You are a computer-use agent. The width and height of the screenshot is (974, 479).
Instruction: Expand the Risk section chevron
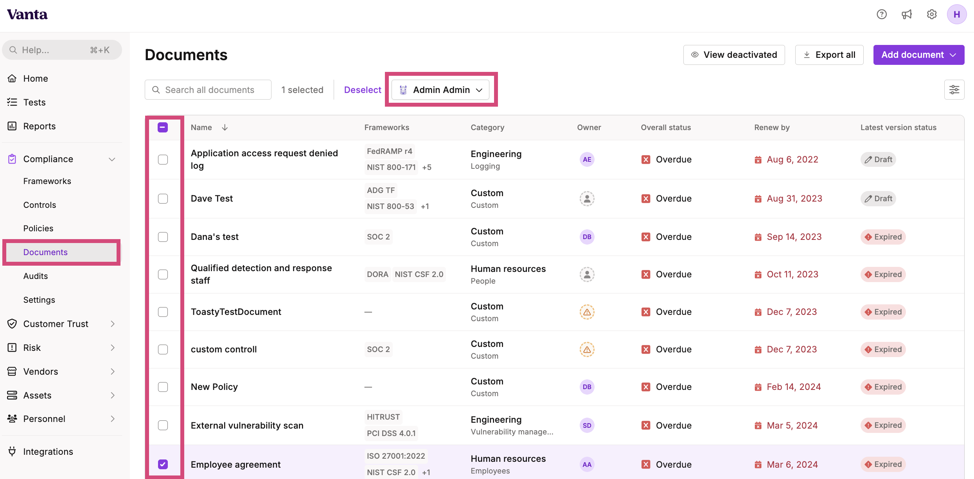113,348
